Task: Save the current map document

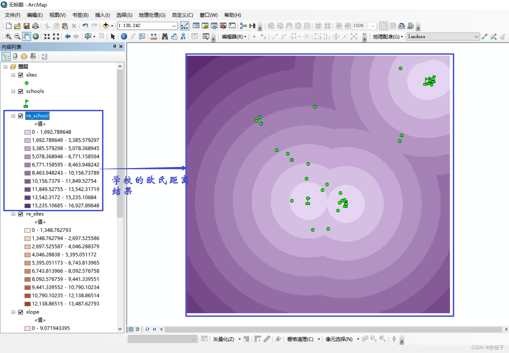Action: coord(26,25)
